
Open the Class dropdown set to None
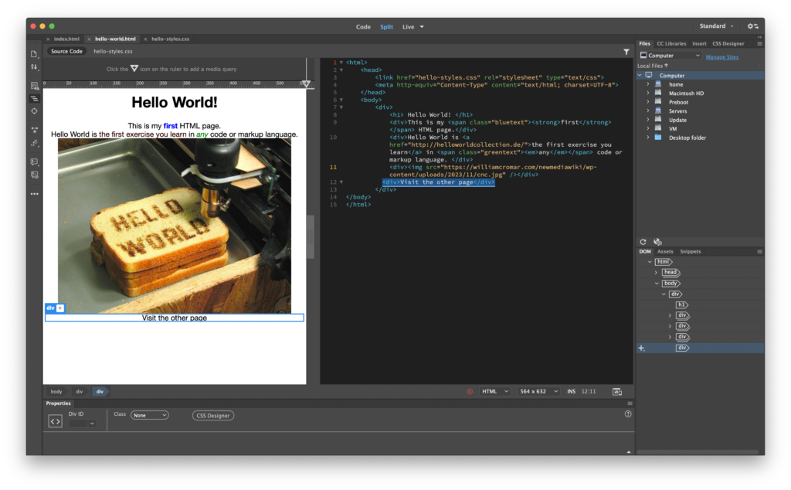[149, 415]
